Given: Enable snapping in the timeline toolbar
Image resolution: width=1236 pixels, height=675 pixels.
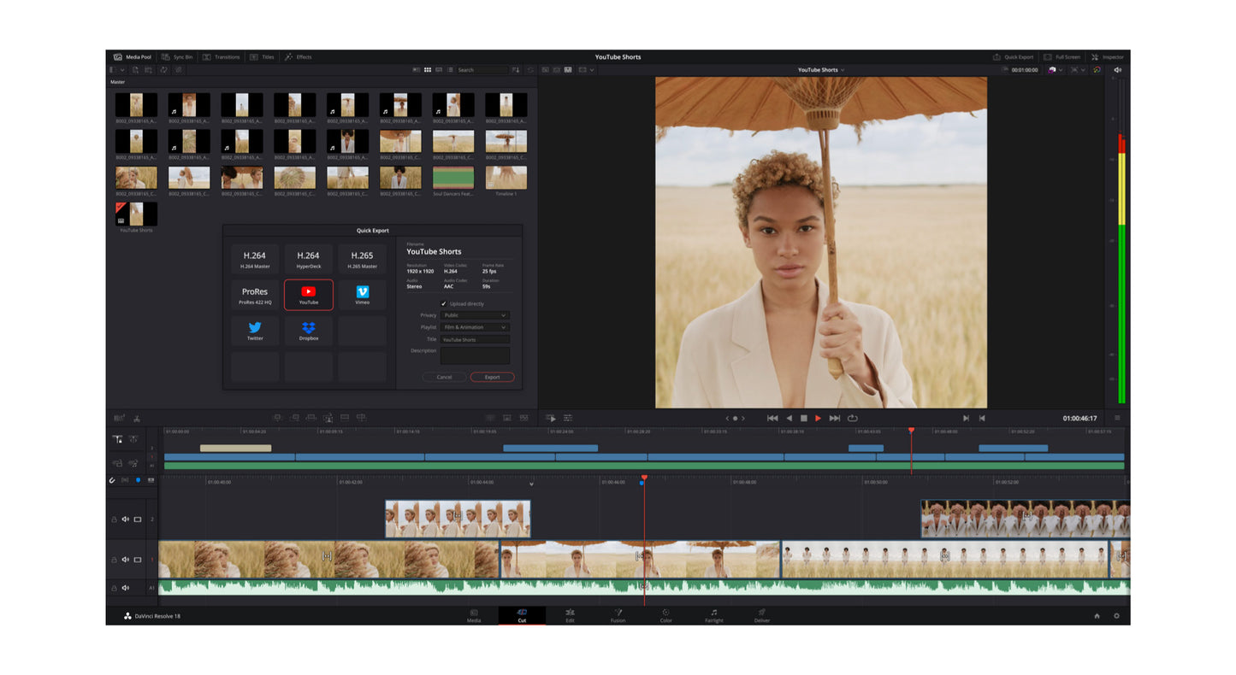Looking at the screenshot, I should [x=113, y=480].
